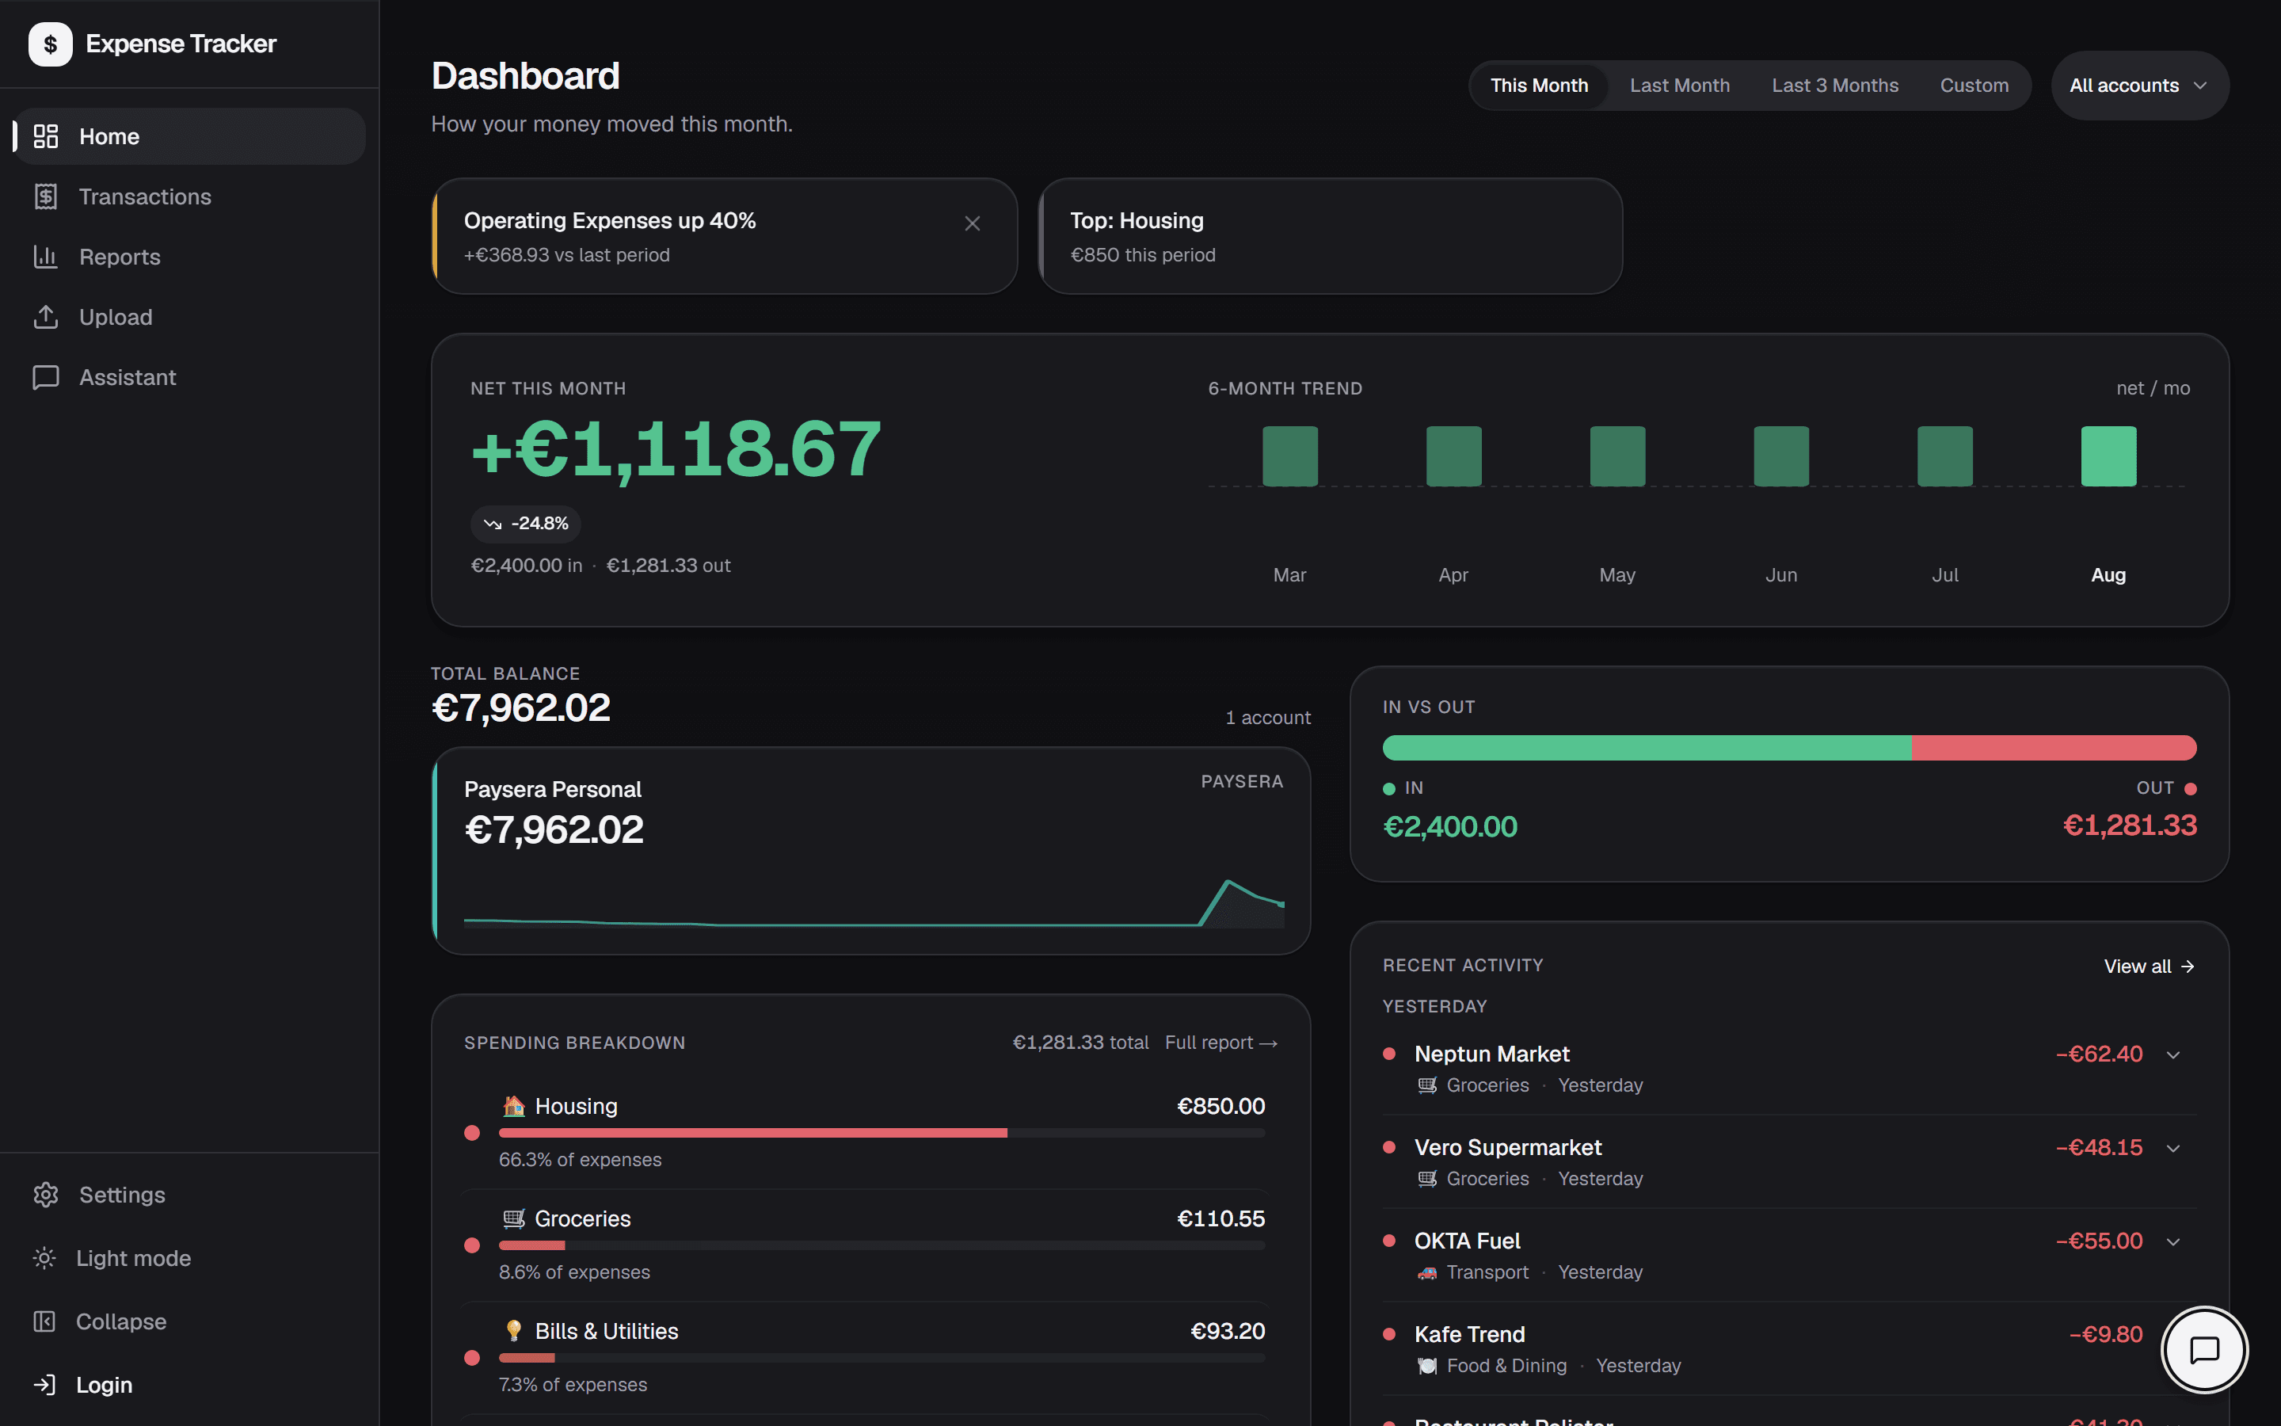Click the car icon under OKTA Fuel
The height and width of the screenshot is (1426, 2281).
(1427, 1272)
